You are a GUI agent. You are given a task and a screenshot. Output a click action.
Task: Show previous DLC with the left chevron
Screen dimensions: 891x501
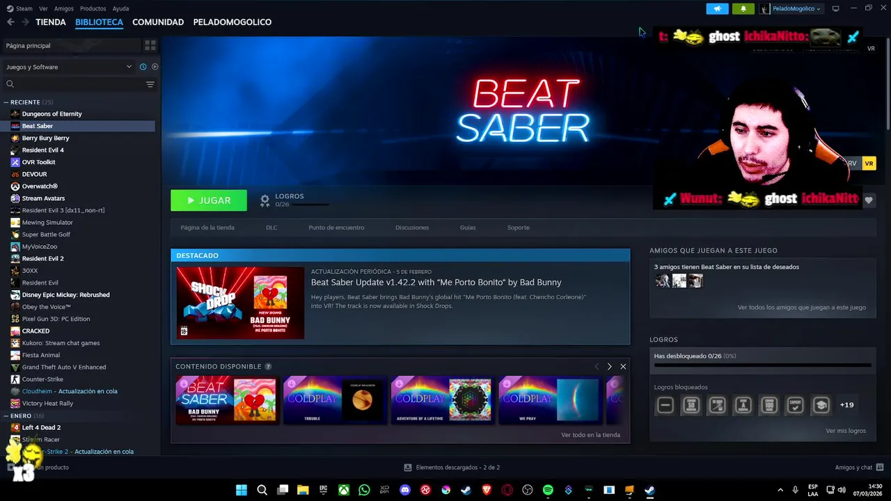point(597,367)
